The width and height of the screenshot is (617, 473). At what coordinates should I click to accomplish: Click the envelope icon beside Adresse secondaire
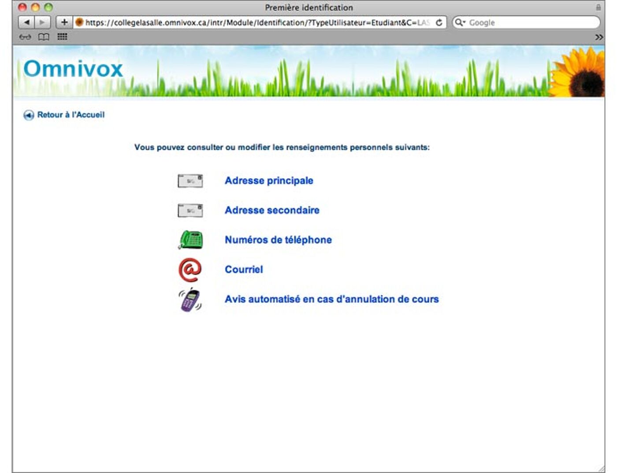coord(190,210)
